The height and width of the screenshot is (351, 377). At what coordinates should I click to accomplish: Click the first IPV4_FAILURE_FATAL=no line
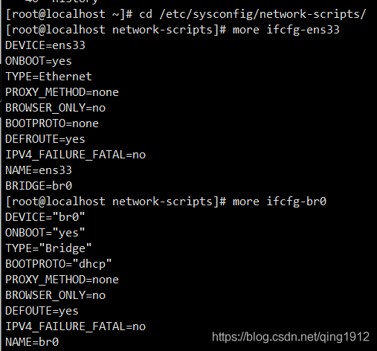click(75, 155)
